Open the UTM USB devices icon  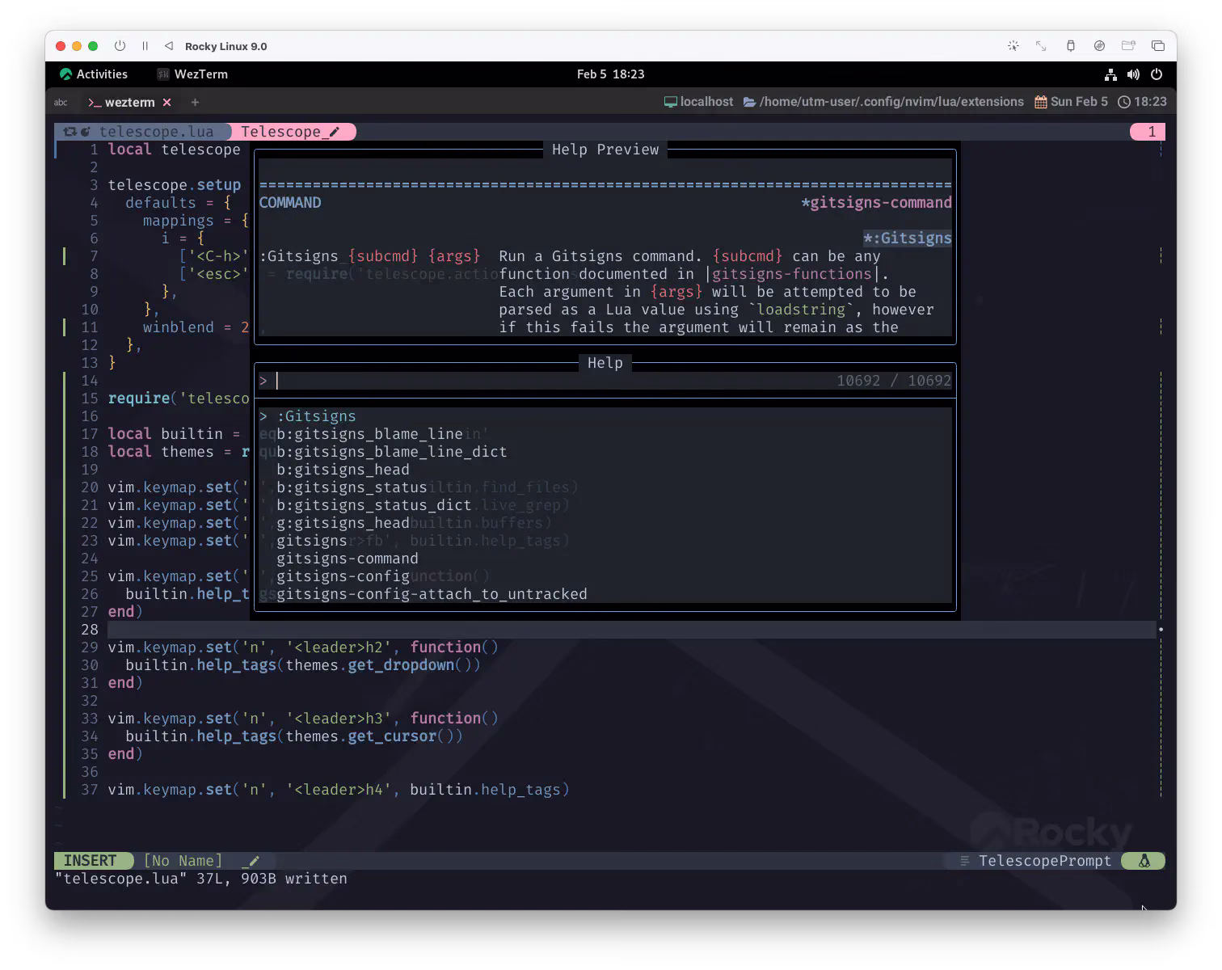coord(1070,46)
